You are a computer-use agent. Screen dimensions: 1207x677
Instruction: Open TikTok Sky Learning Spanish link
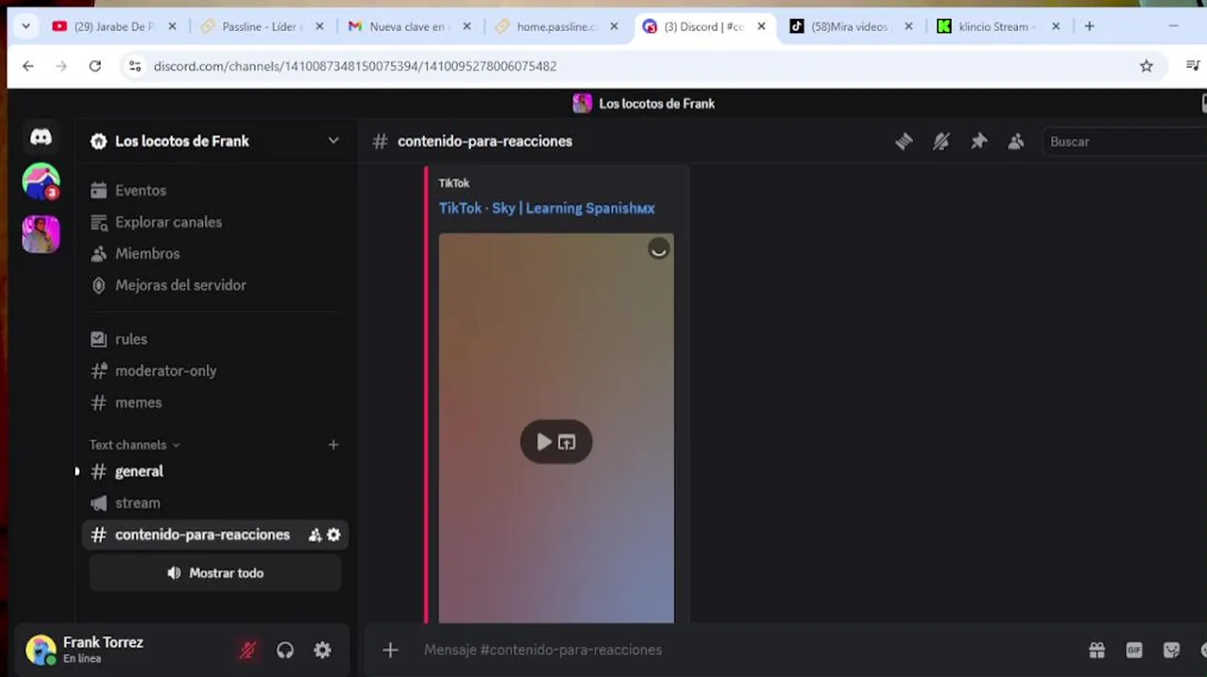coord(546,208)
